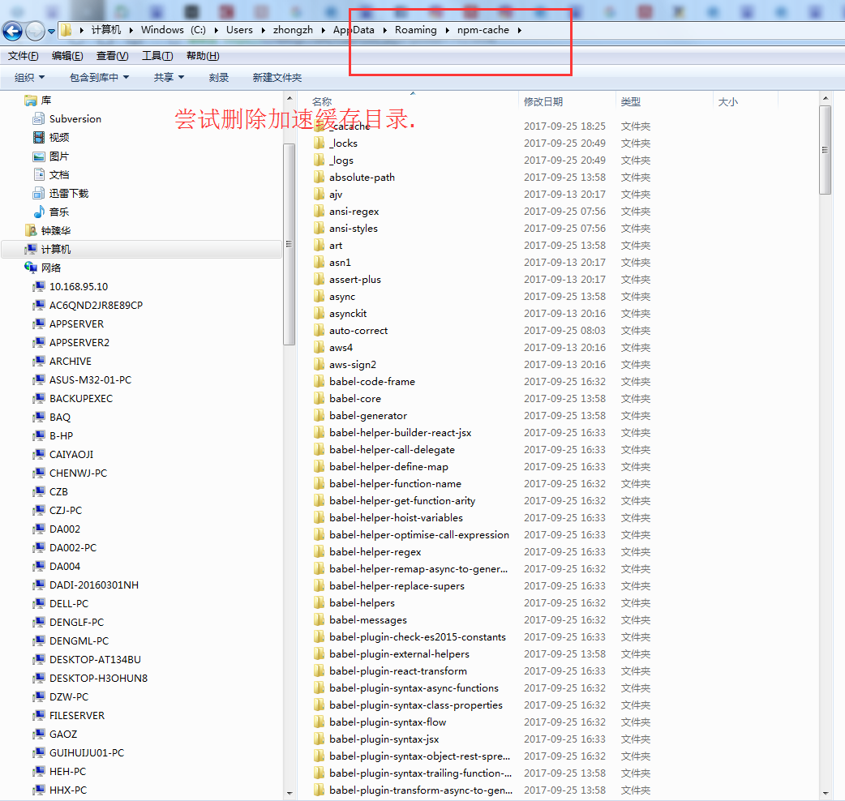The width and height of the screenshot is (845, 801).
Task: Open the recent locations dropdown arrow
Action: pos(51,32)
